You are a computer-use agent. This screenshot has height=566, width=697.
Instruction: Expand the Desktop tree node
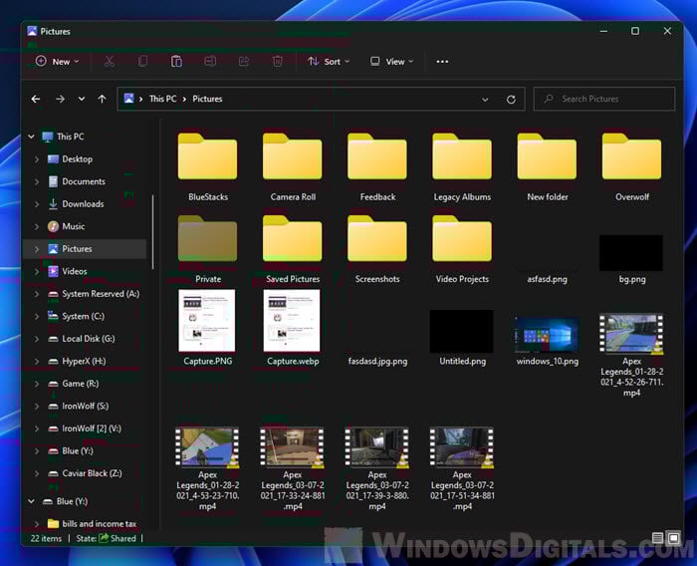point(37,159)
